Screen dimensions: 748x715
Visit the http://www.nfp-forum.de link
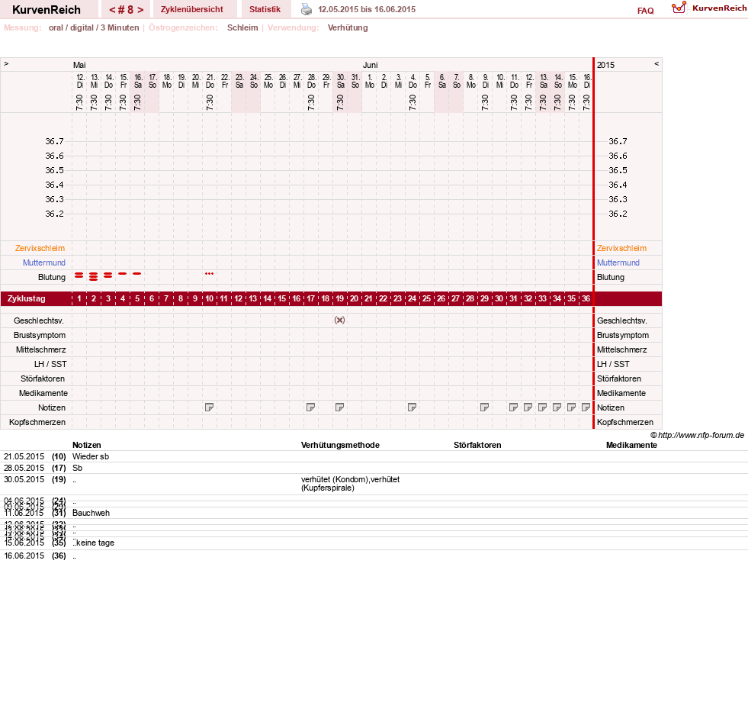(701, 435)
